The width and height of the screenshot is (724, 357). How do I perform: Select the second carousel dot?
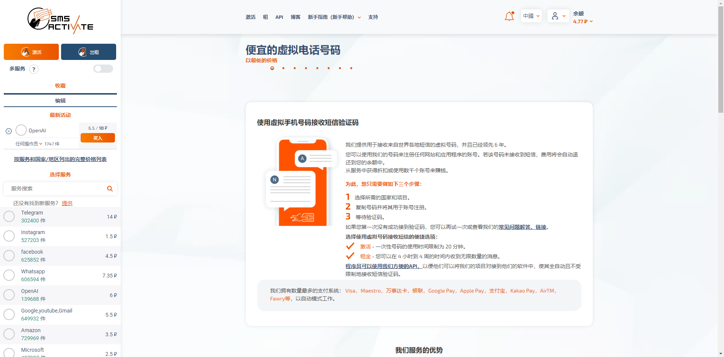coord(284,68)
